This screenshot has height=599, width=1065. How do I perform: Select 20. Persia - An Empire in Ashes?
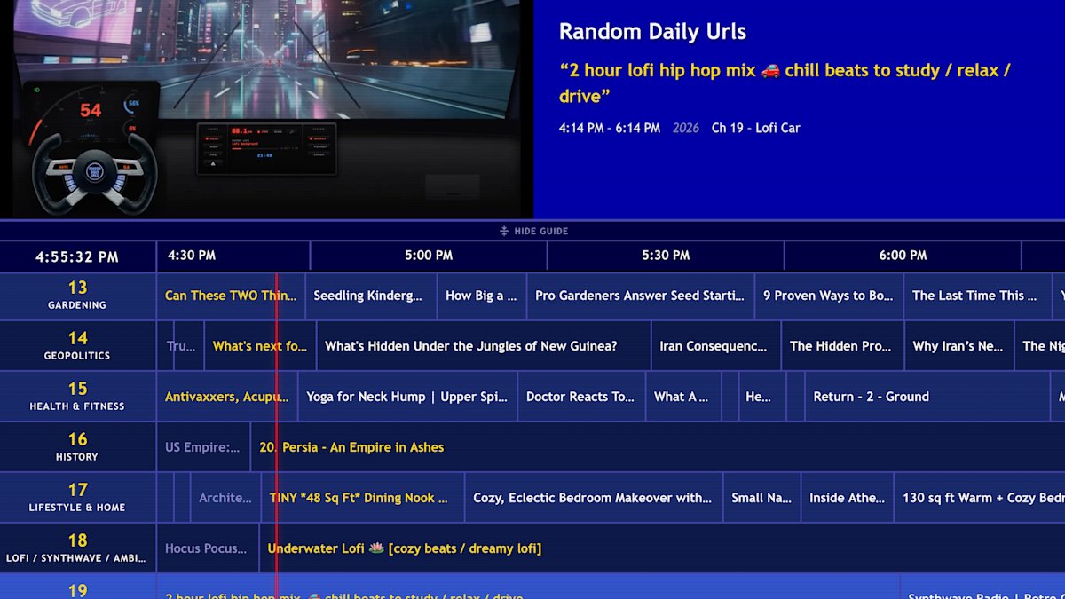point(351,448)
